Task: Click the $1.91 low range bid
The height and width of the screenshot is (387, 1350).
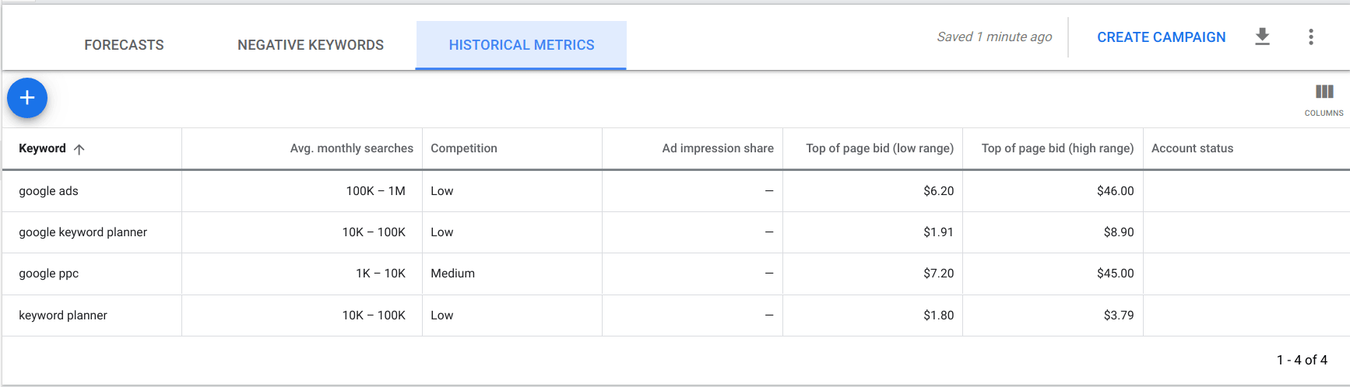Action: pyautogui.click(x=938, y=232)
